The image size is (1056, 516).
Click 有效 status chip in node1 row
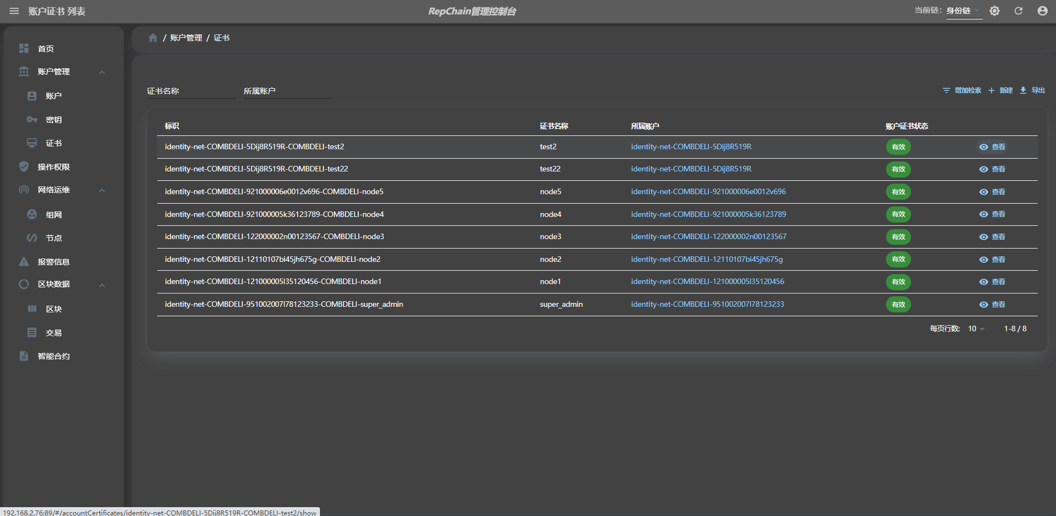pos(898,282)
